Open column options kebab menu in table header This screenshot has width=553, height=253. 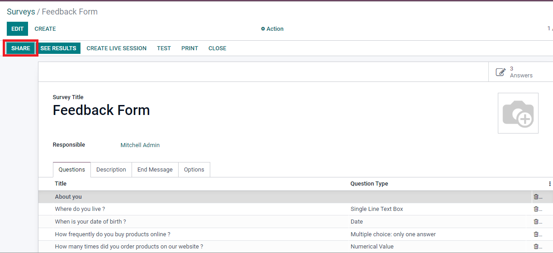(x=549, y=184)
